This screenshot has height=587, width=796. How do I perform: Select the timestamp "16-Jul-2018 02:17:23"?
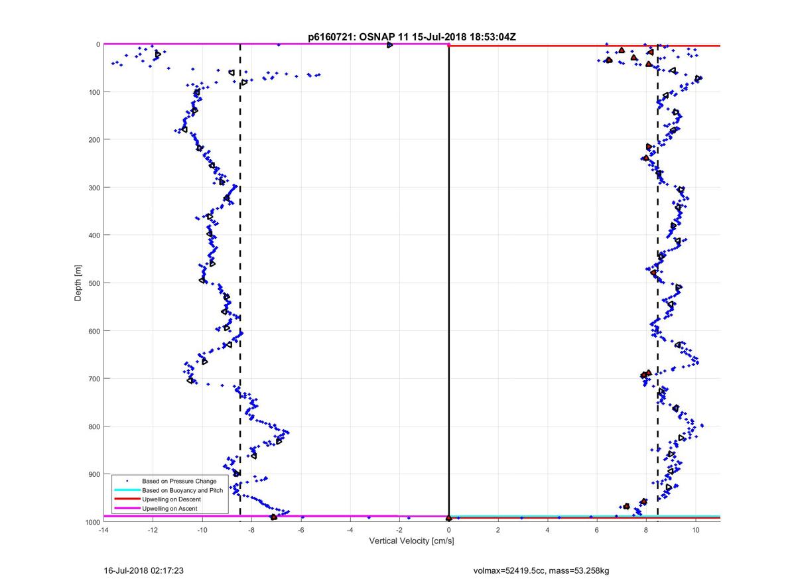tap(144, 570)
